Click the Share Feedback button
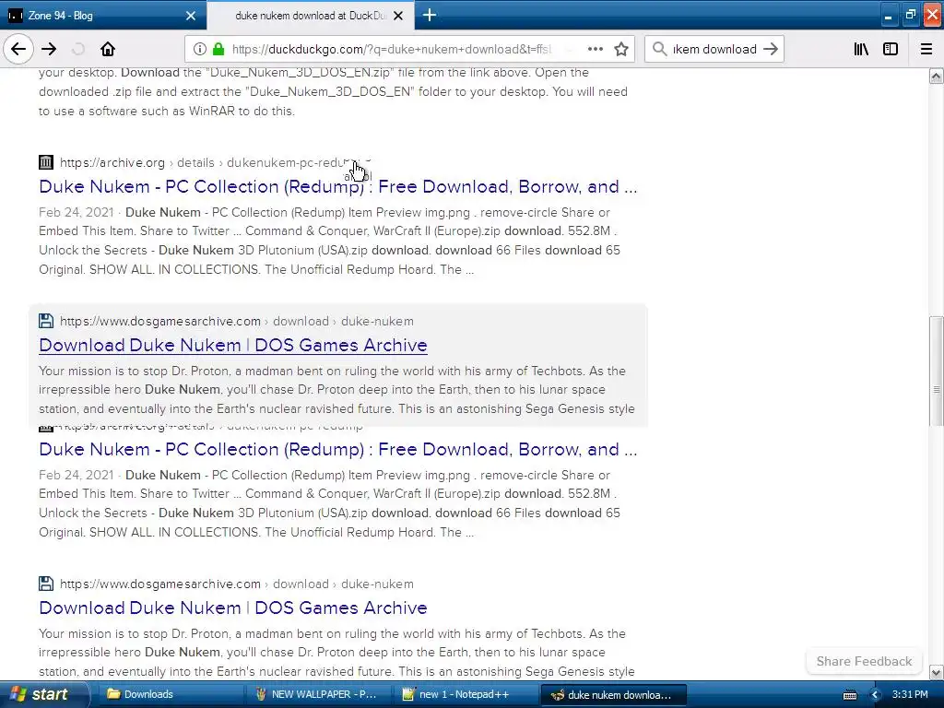 [864, 661]
